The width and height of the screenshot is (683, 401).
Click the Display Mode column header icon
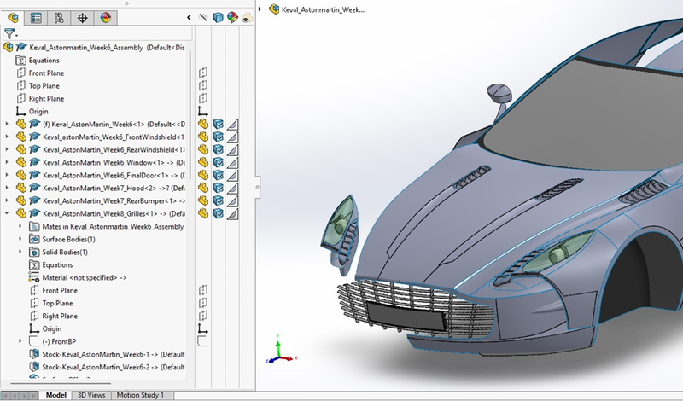click(219, 17)
